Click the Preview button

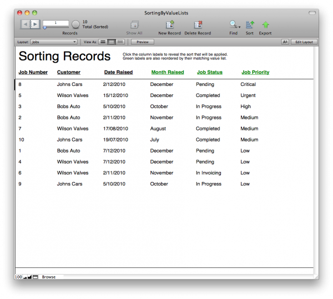(143, 42)
